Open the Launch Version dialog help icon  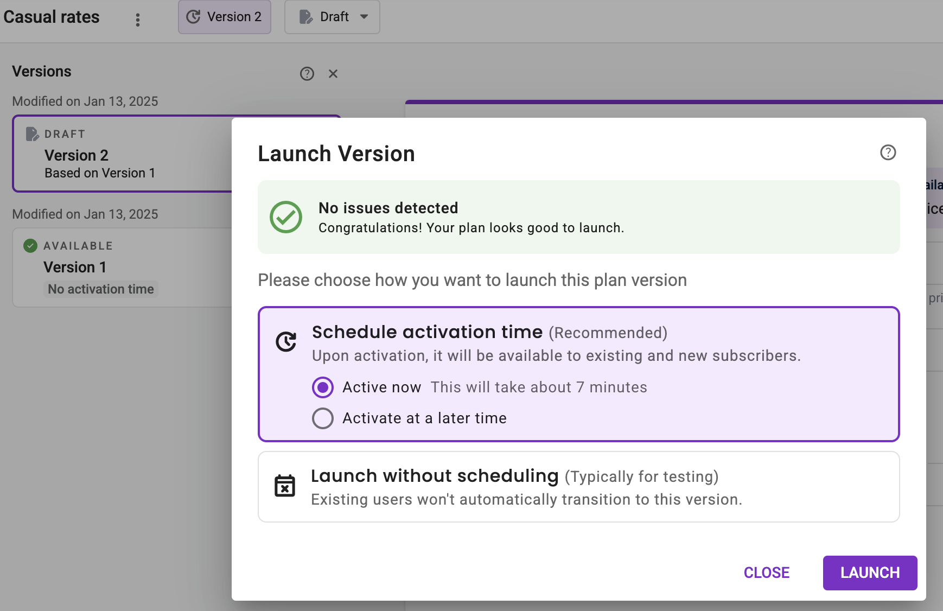coord(887,153)
